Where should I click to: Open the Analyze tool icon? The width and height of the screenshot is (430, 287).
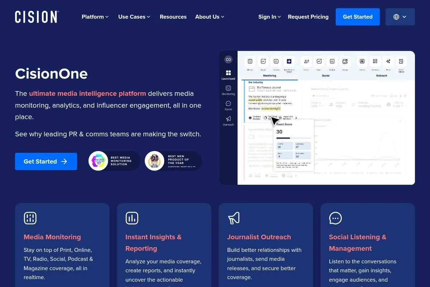(332, 61)
